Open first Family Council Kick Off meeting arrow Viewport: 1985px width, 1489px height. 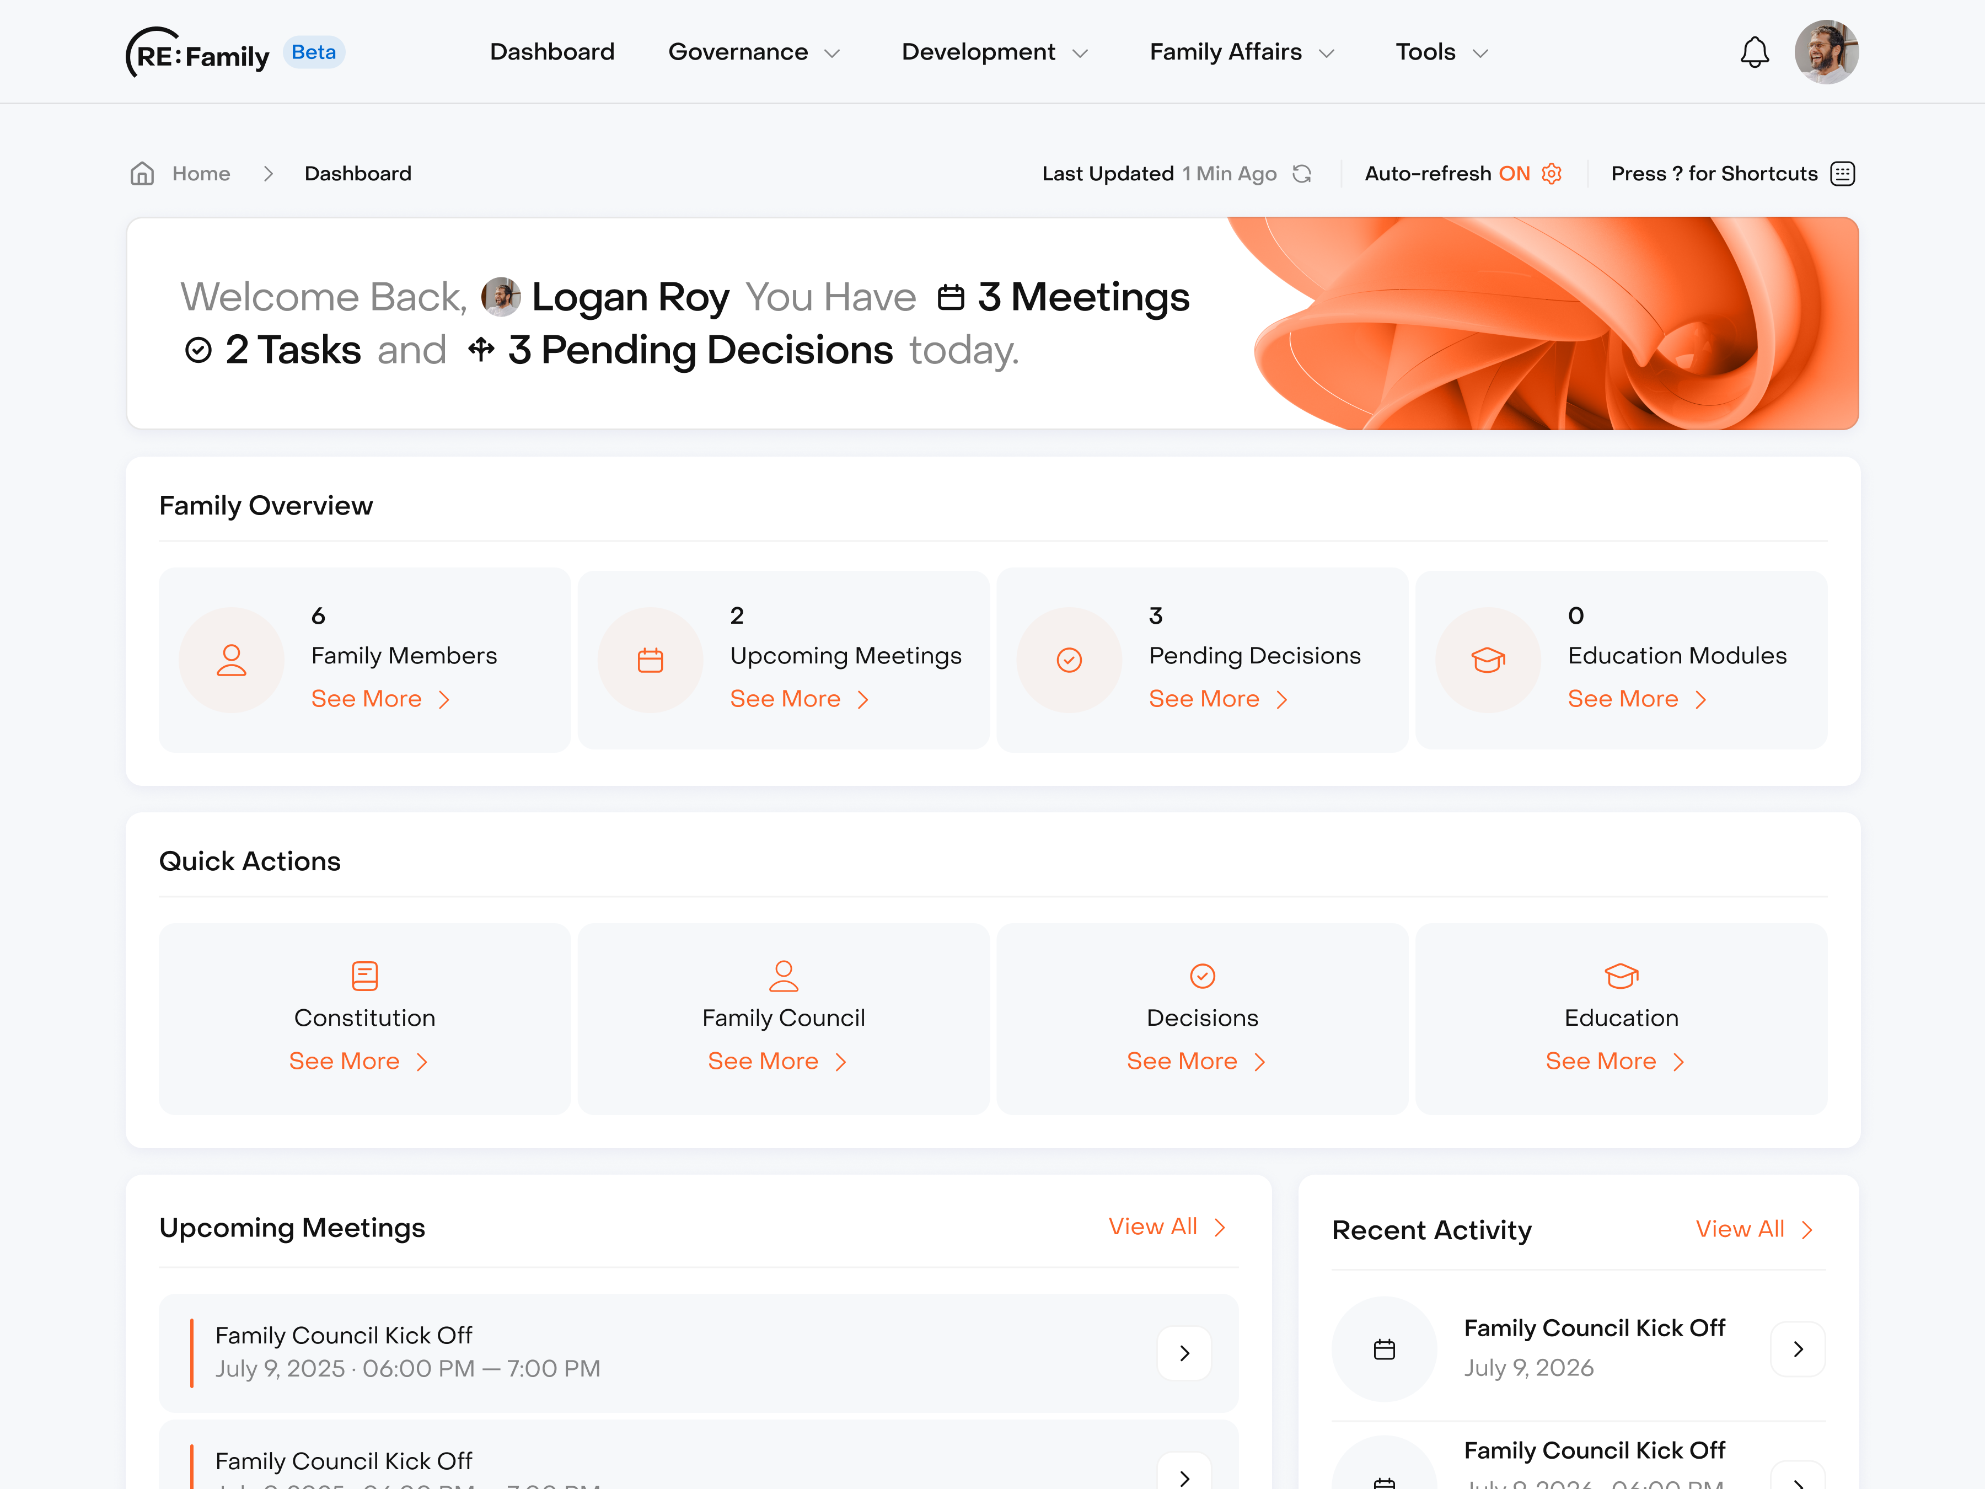[1184, 1353]
